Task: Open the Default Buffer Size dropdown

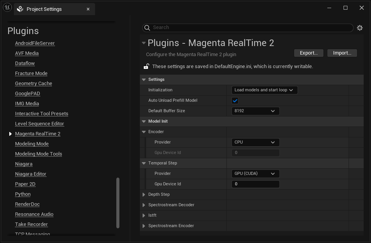Action: [x=255, y=111]
